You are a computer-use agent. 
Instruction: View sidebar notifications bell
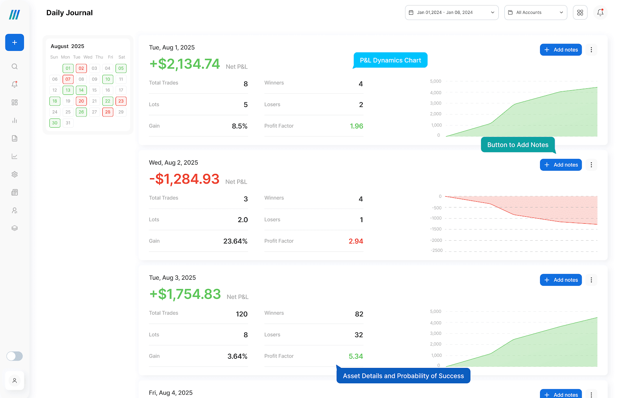click(x=14, y=84)
